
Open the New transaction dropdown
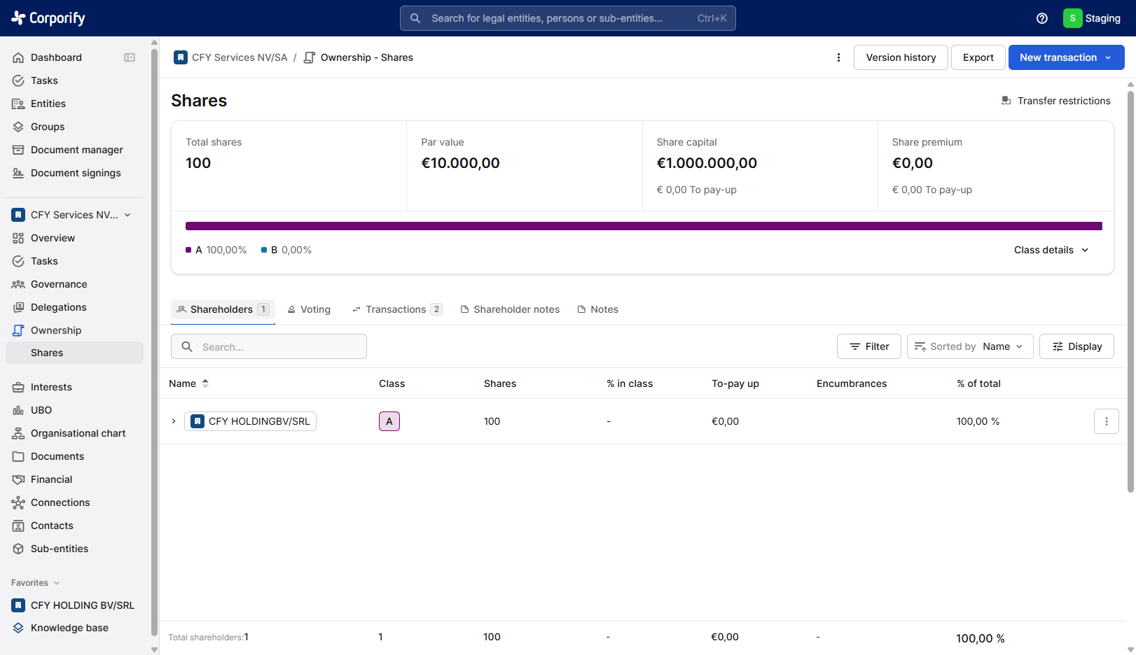[x=1066, y=57]
